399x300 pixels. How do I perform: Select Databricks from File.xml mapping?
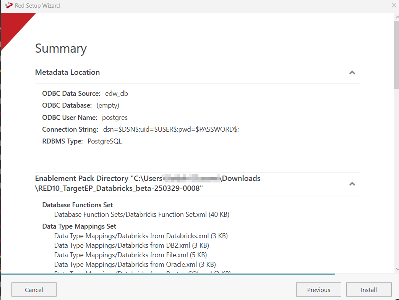[130, 255]
